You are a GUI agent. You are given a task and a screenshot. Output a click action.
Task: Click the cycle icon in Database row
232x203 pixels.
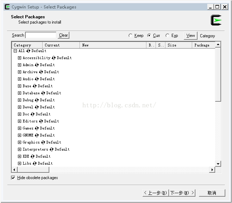tap(43, 93)
